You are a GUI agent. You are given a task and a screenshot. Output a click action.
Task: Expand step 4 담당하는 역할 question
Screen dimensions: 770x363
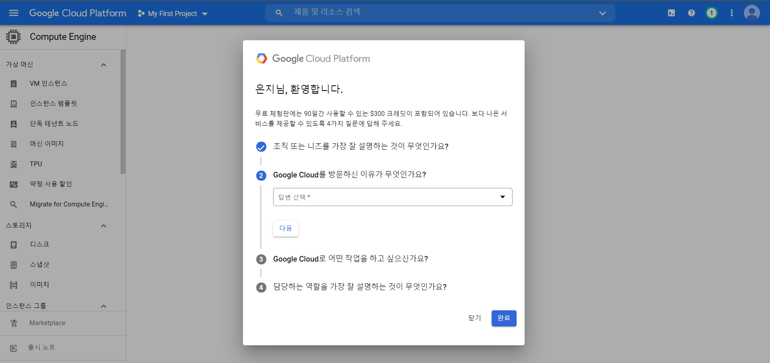tap(360, 287)
